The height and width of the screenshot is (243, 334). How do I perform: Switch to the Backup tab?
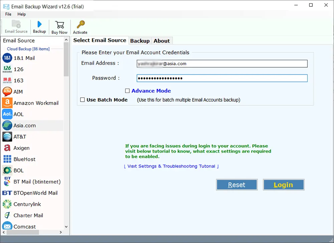coord(140,41)
